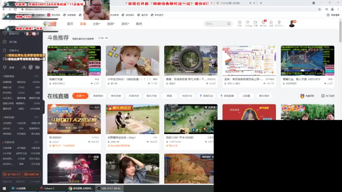Select the 赛车竞技 filter tab
342x192 pixels.
coord(264,96)
